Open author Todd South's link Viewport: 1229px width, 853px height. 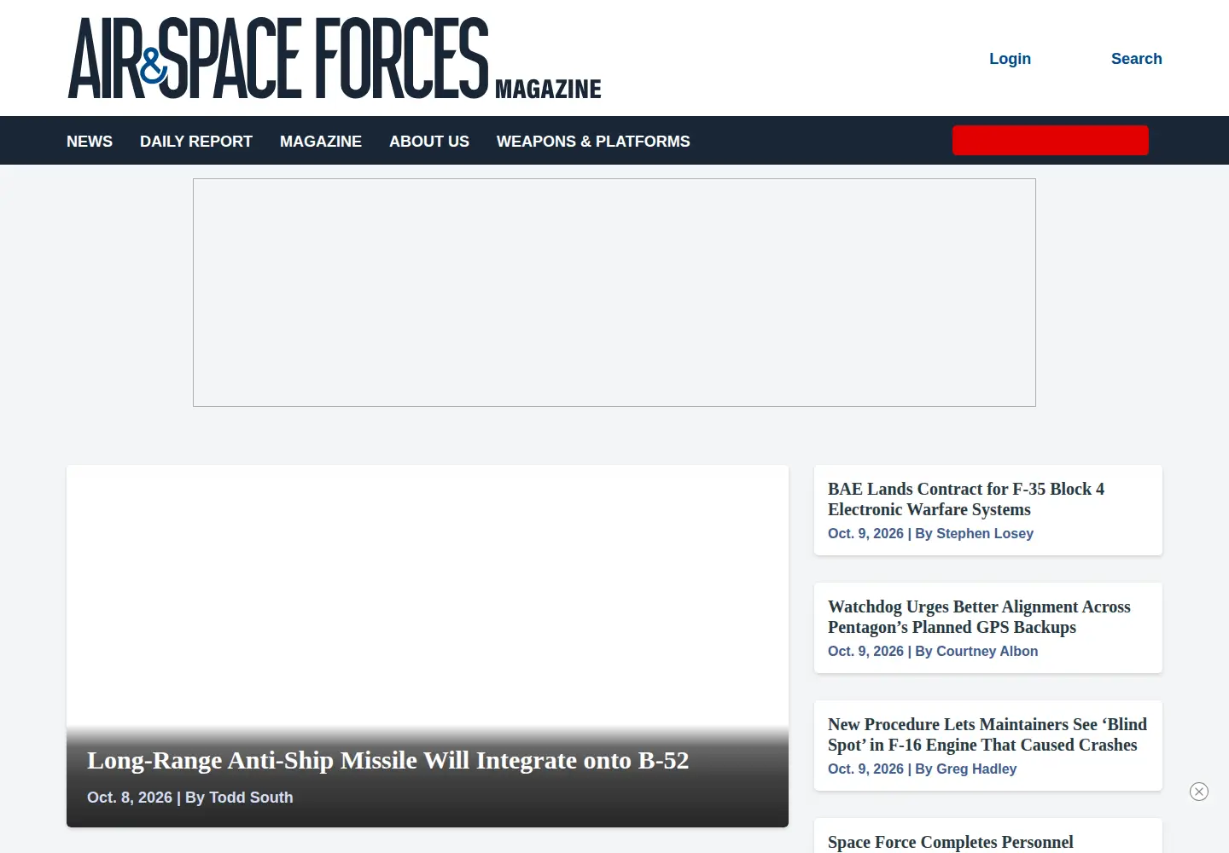tap(251, 798)
